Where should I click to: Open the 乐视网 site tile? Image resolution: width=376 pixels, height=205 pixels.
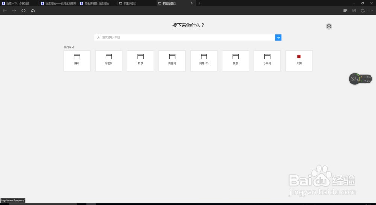coord(267,61)
